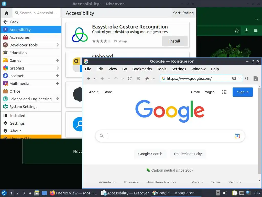This screenshot has height=197, width=262.
Task: Open Konqueror Window menu
Action: pos(198,69)
